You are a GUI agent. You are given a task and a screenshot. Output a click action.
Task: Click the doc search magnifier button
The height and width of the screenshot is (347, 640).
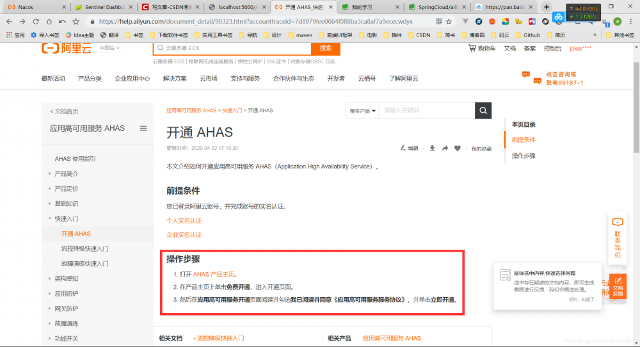(x=483, y=111)
